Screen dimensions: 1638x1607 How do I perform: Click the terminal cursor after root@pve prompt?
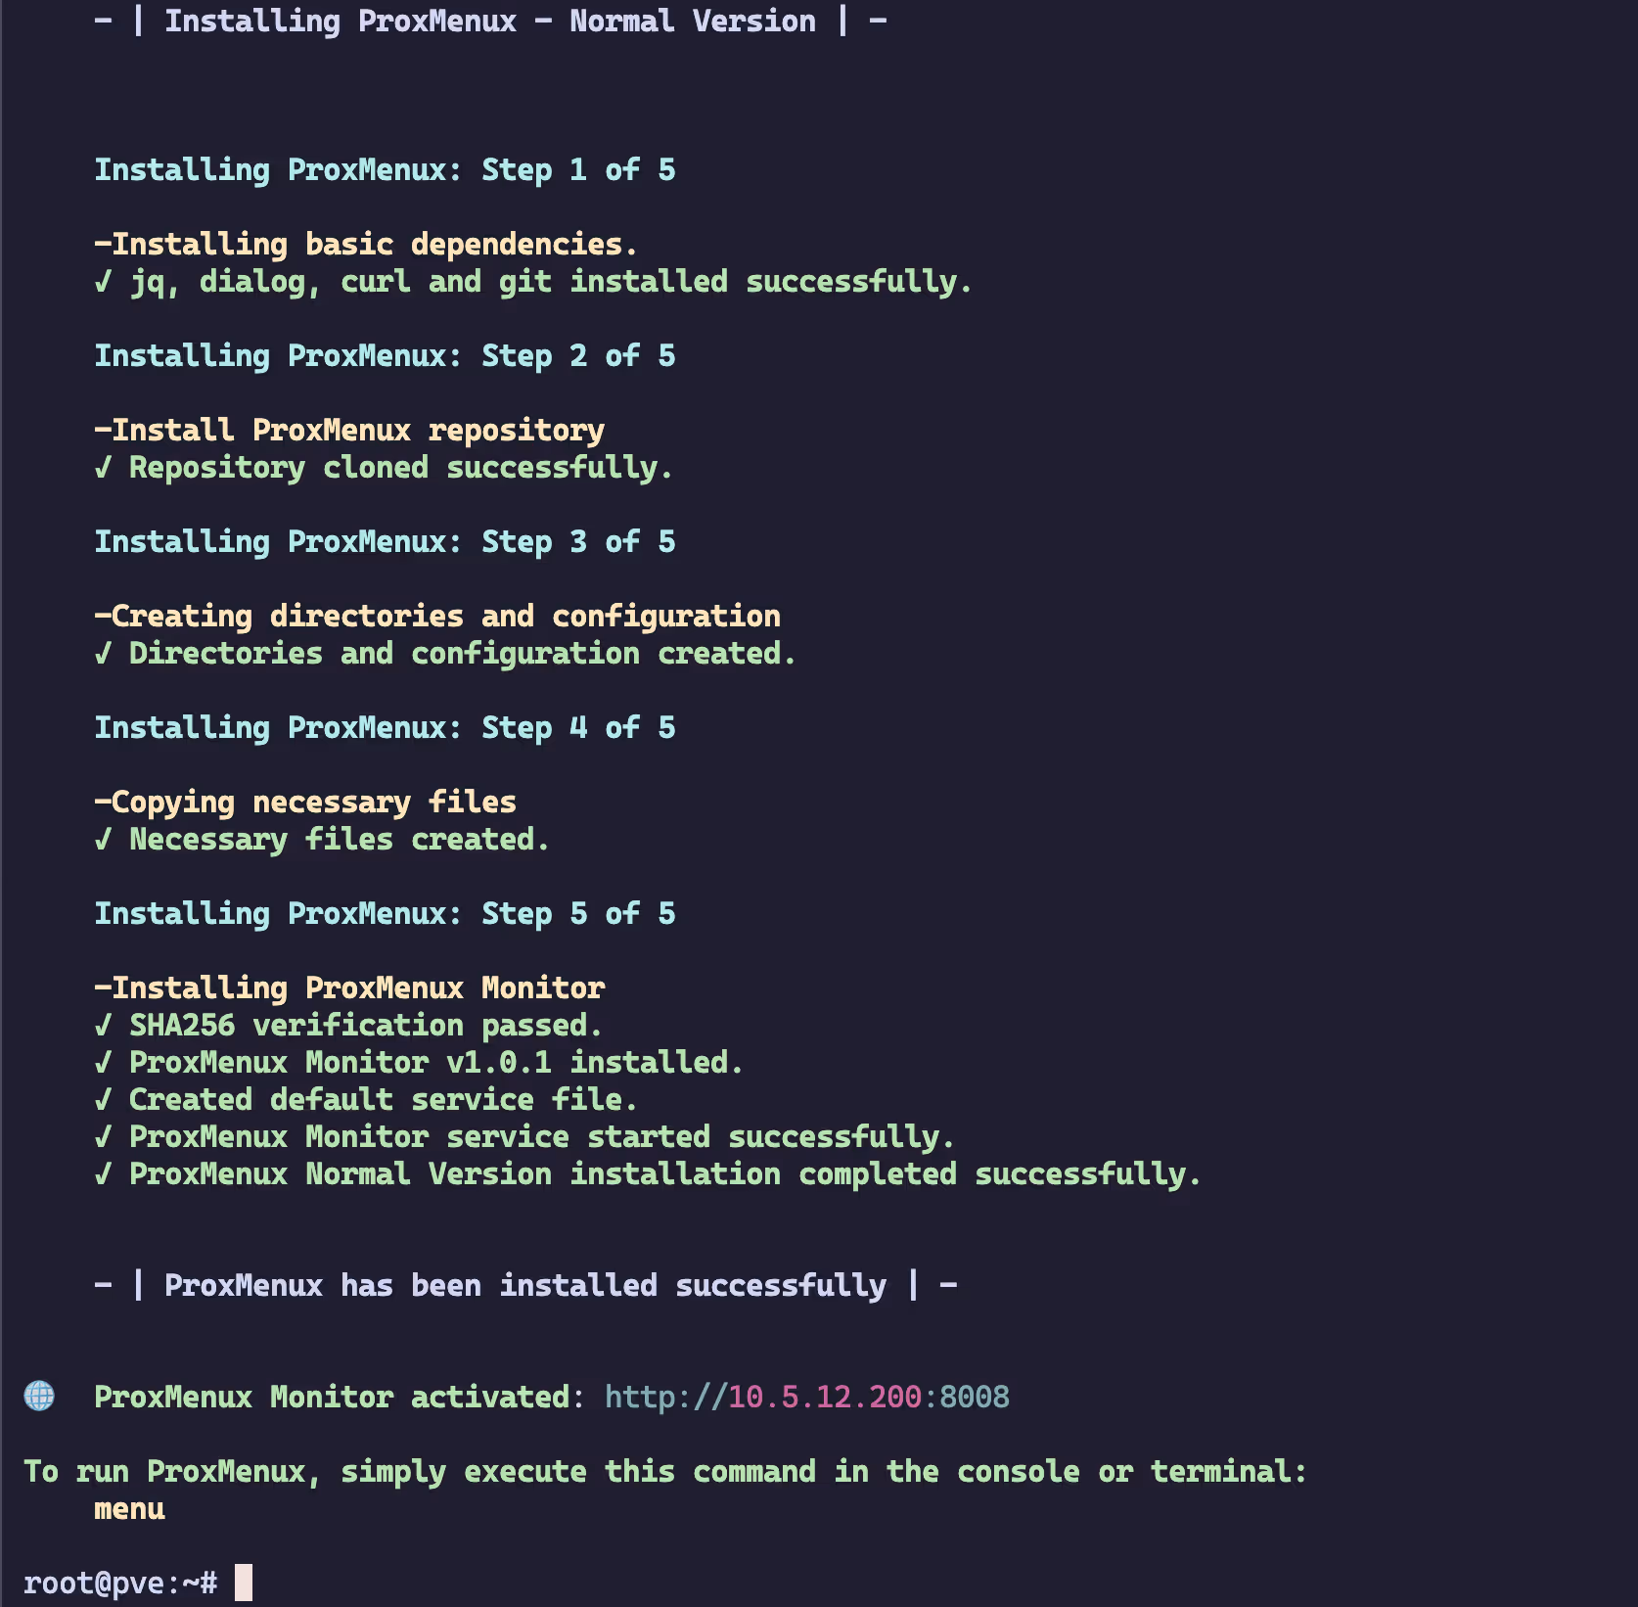[x=244, y=1583]
